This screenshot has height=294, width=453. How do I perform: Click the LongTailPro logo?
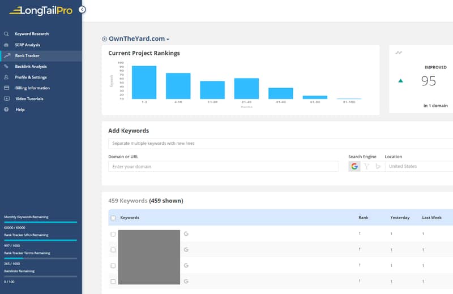click(x=41, y=10)
